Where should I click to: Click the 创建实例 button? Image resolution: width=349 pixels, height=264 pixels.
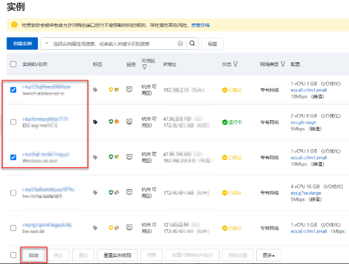click(22, 43)
